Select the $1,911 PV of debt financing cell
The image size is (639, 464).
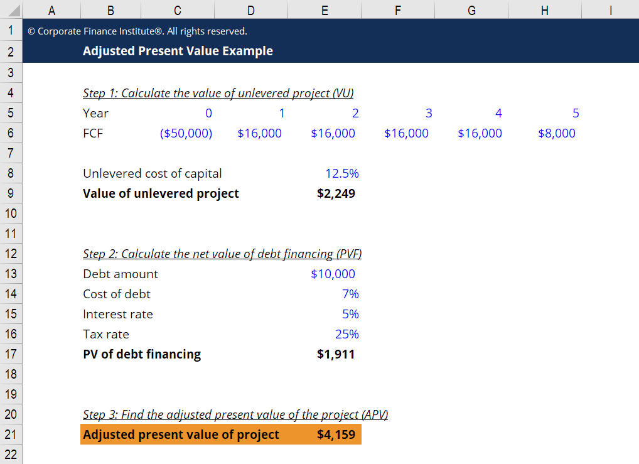pyautogui.click(x=336, y=354)
